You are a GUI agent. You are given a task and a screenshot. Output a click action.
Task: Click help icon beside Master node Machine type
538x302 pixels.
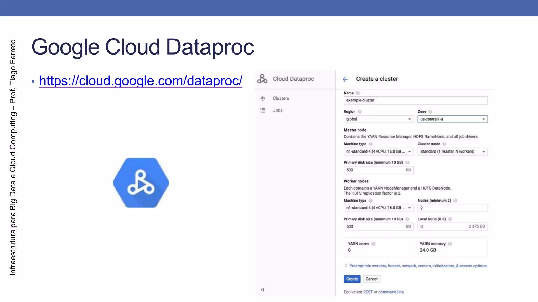click(x=370, y=144)
